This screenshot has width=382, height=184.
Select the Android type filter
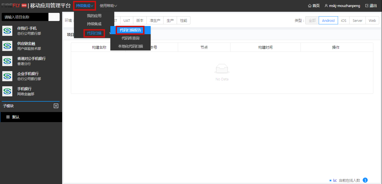(328, 20)
